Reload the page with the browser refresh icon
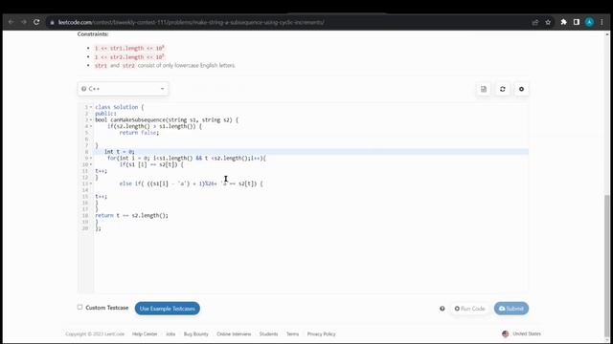The image size is (613, 344). point(36,22)
